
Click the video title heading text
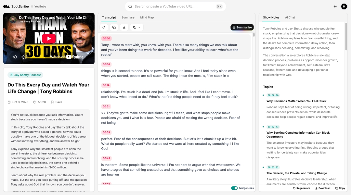(48, 88)
